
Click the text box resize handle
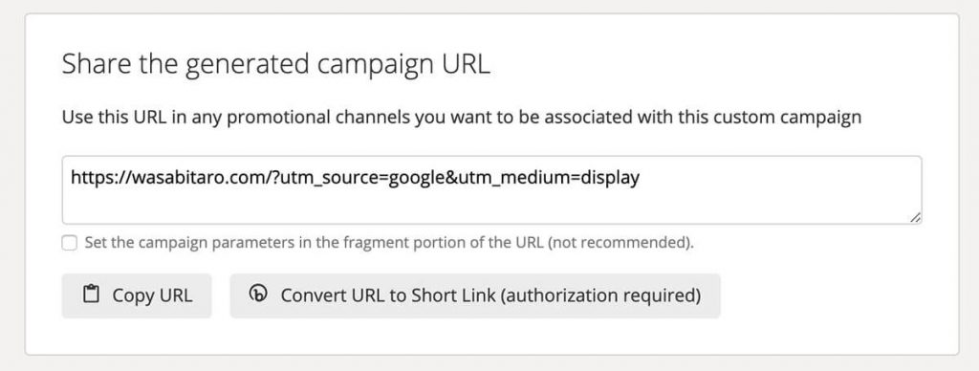pos(915,217)
